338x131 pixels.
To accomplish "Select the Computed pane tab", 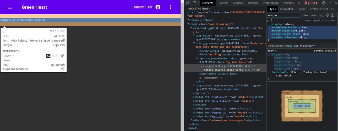I will coord(286,9).
